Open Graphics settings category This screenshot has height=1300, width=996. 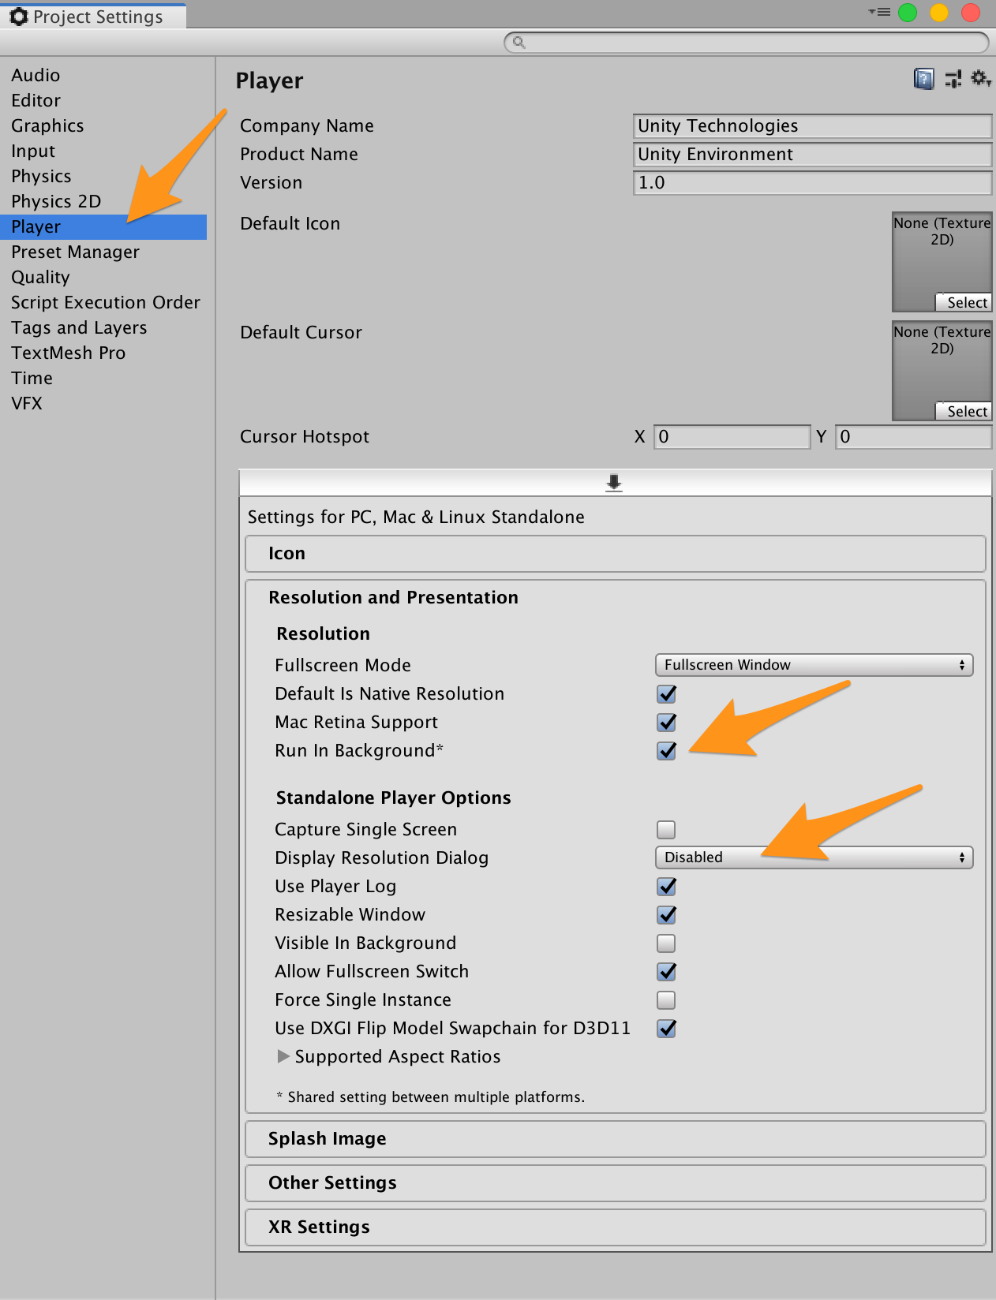point(103,126)
